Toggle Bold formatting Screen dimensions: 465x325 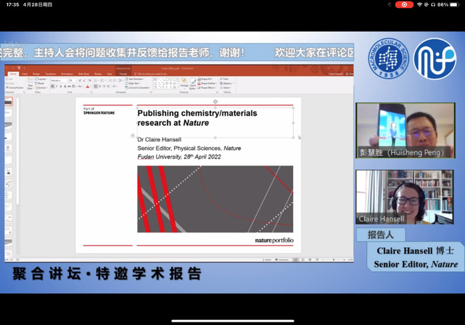pyautogui.click(x=51, y=87)
